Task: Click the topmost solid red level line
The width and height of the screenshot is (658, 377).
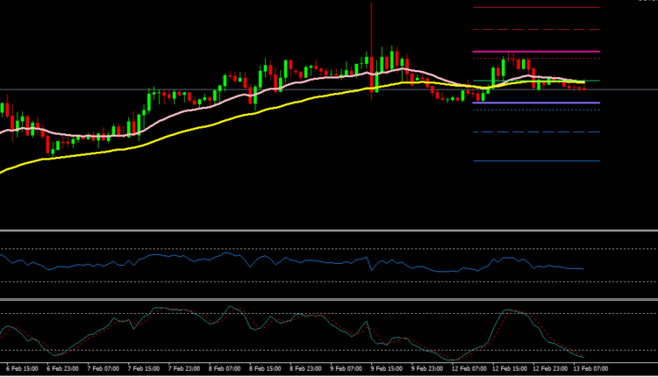Action: coord(535,7)
